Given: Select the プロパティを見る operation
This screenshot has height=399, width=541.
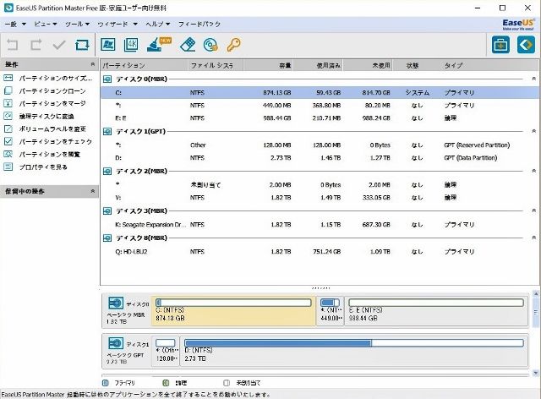Looking at the screenshot, I should [x=36, y=167].
